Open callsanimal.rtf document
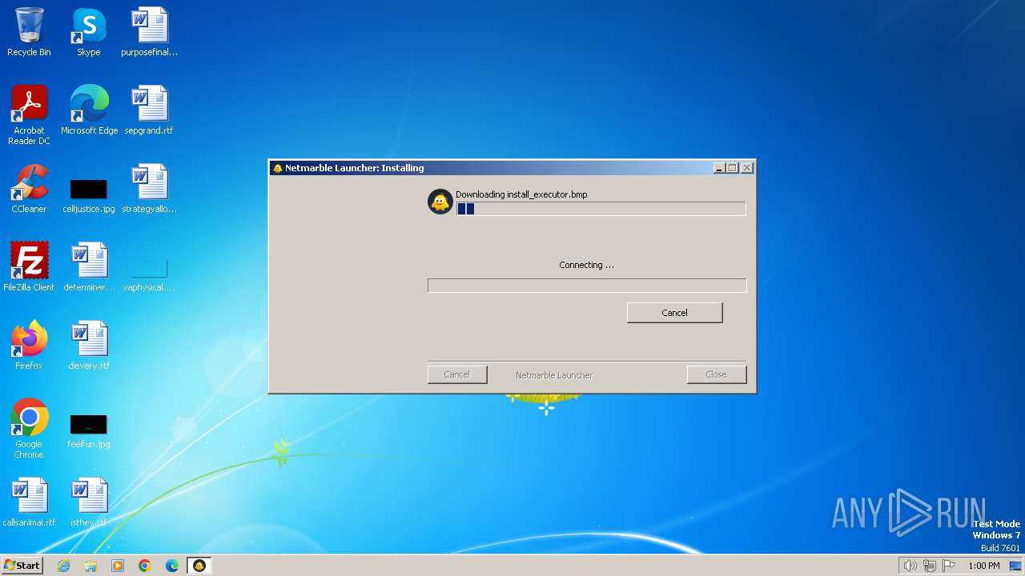This screenshot has width=1025, height=576. (x=29, y=502)
